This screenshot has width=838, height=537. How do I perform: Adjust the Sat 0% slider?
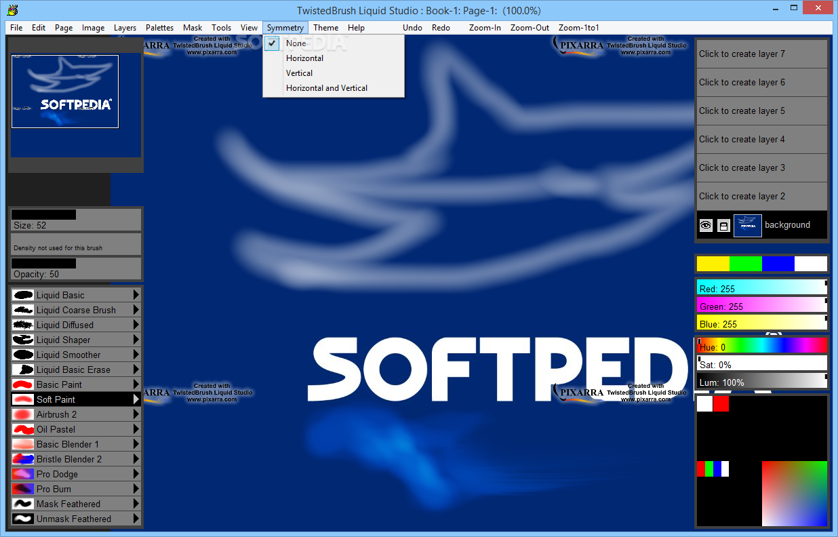point(762,363)
